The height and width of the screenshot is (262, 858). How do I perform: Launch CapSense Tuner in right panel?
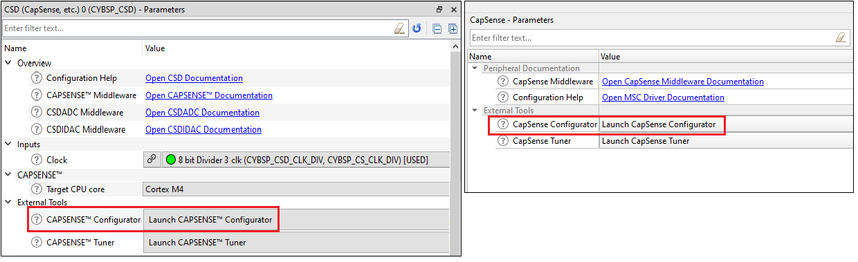pyautogui.click(x=727, y=141)
